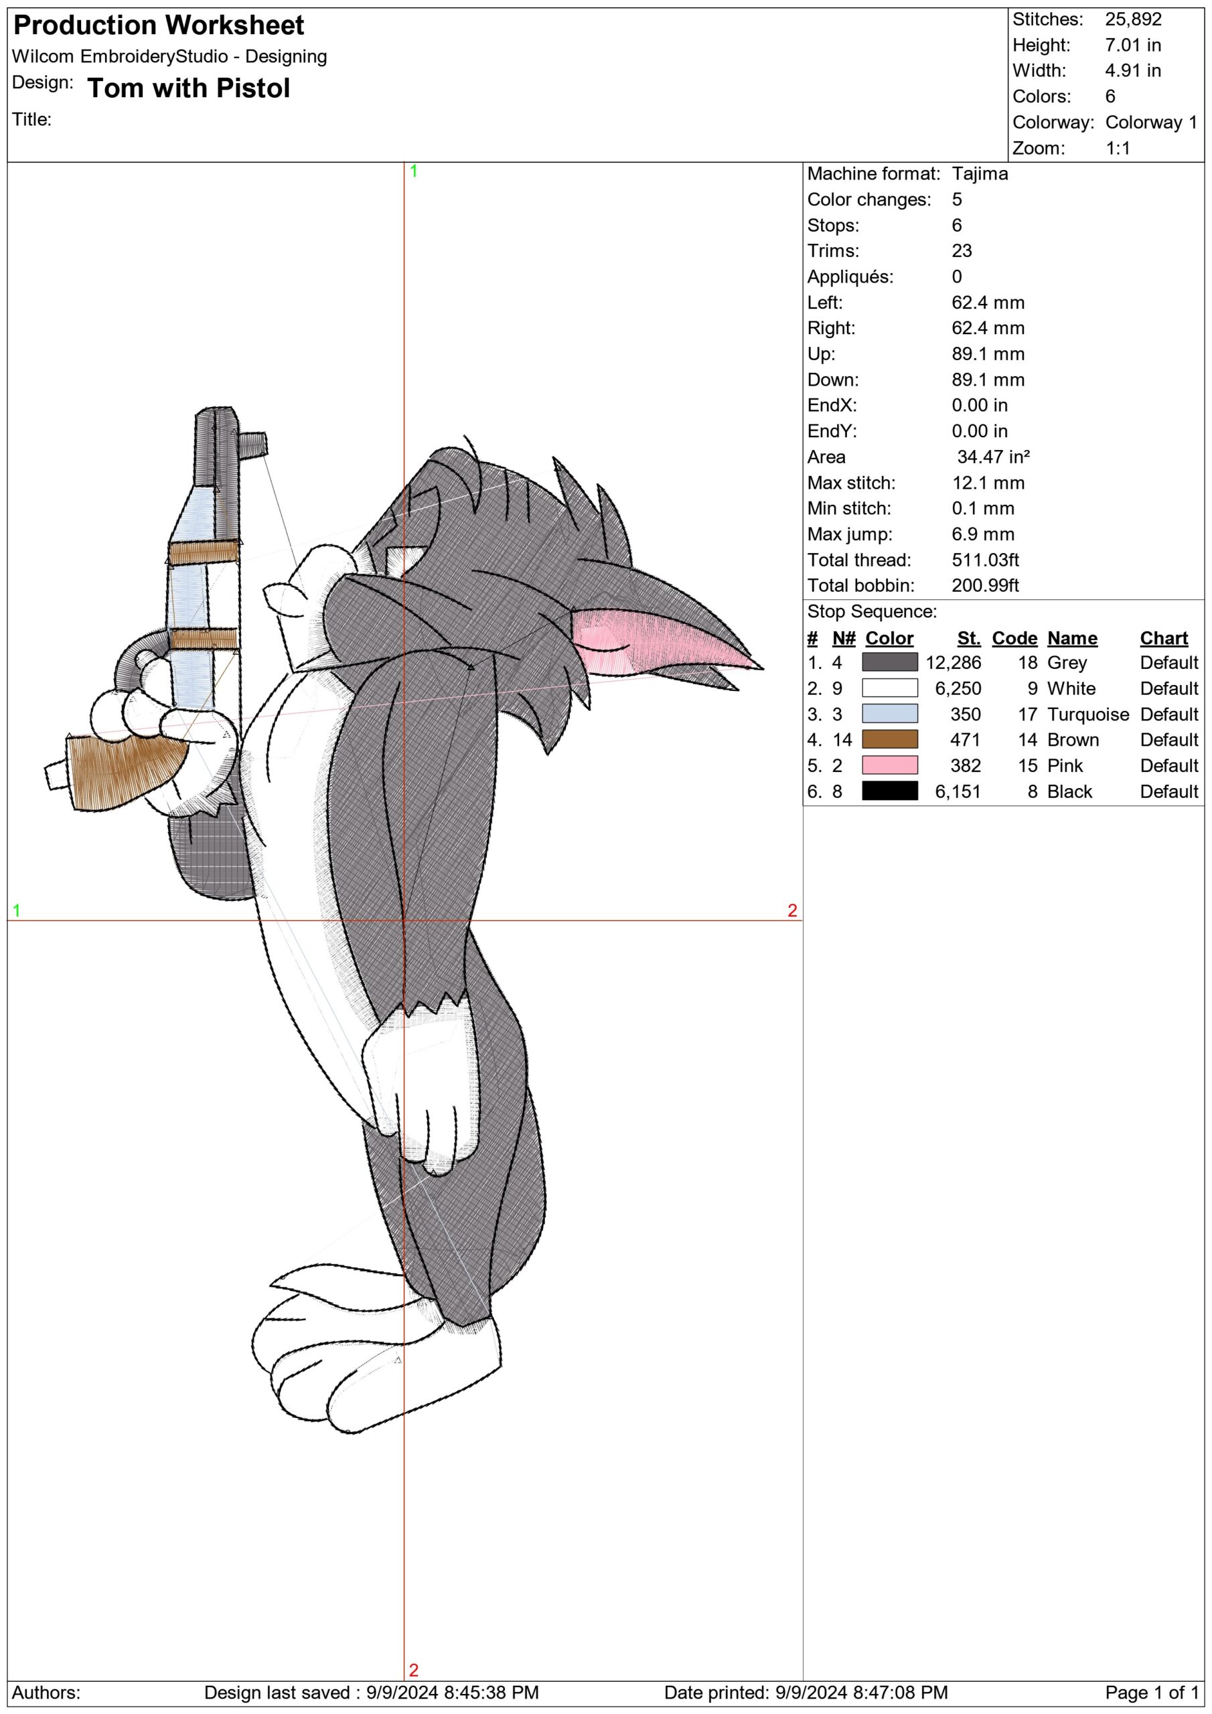Image resolution: width=1212 pixels, height=1714 pixels.
Task: Click 'Wilcom EmbroideryStudio - Designing' text
Action: [x=169, y=57]
